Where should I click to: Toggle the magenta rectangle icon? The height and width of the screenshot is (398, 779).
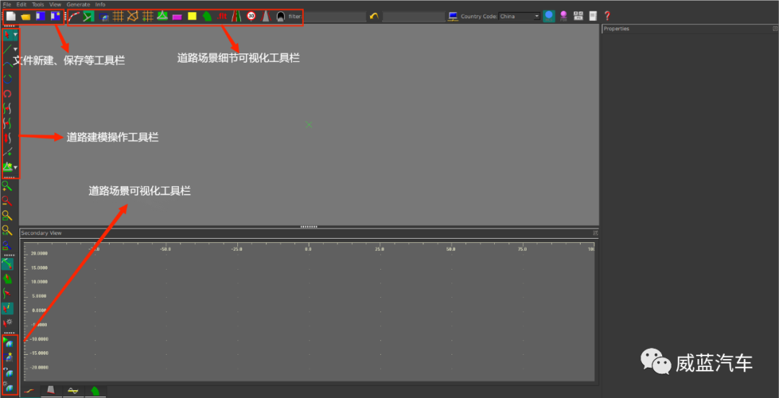click(x=177, y=17)
